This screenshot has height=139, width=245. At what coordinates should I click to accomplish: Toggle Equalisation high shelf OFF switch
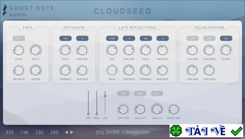pos(209,38)
